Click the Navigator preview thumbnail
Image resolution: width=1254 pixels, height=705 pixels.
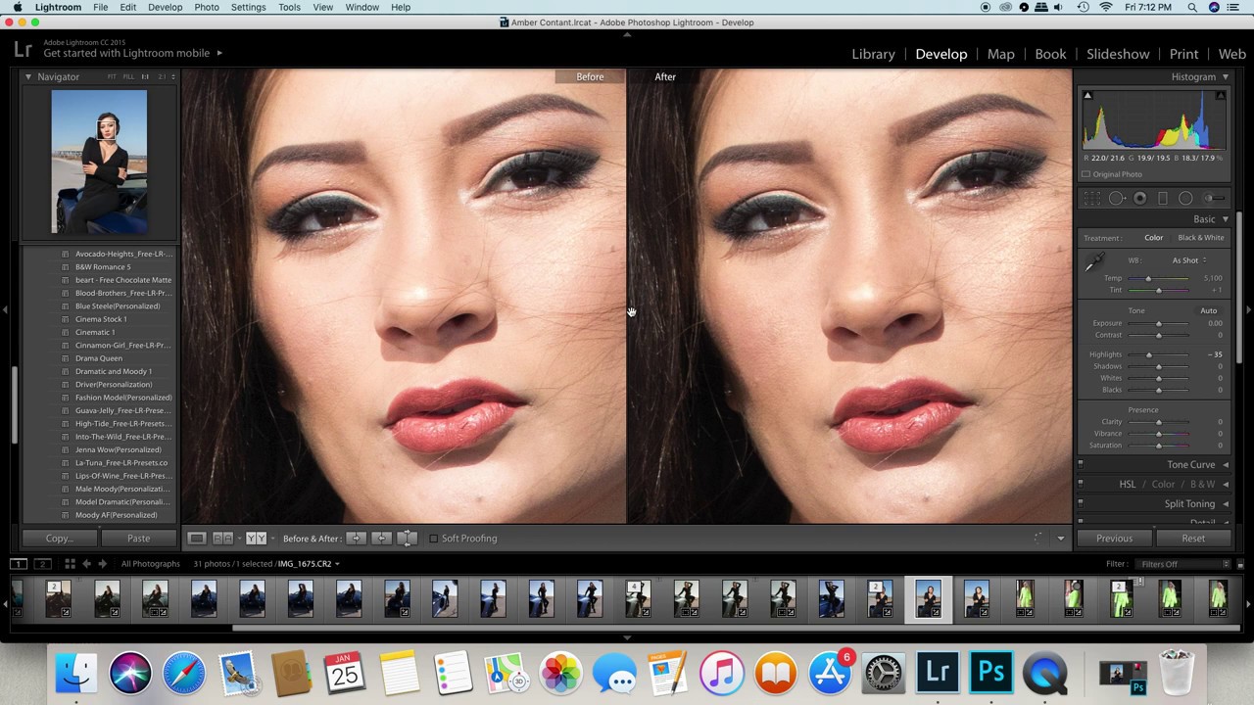click(x=99, y=162)
